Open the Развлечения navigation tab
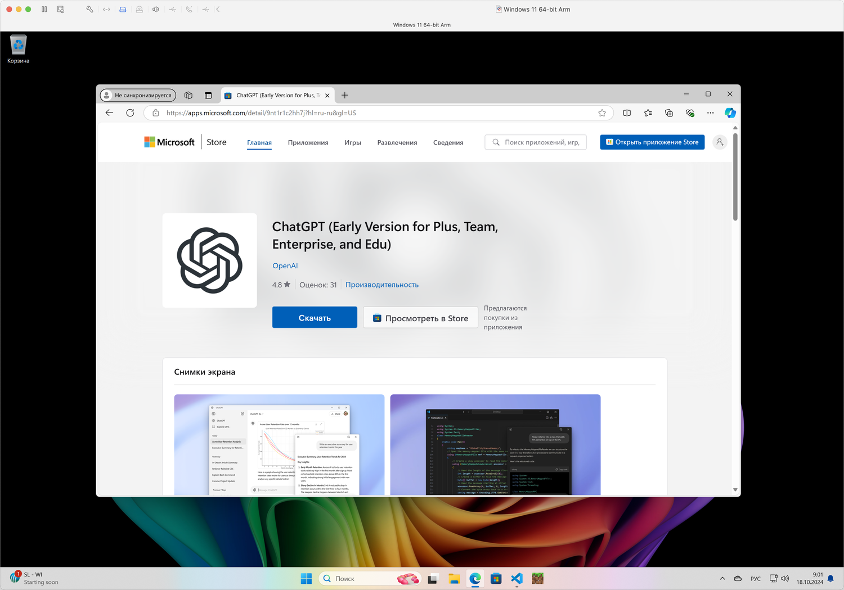Viewport: 844px width, 590px height. (397, 143)
